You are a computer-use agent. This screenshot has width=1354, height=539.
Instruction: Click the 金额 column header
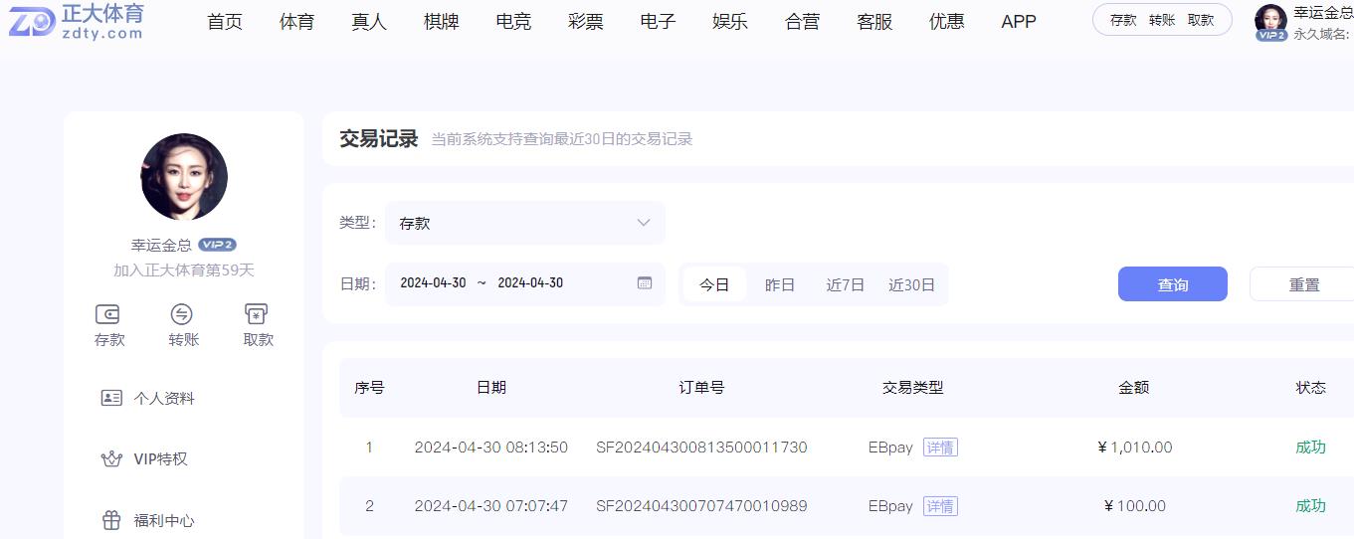(x=1134, y=388)
